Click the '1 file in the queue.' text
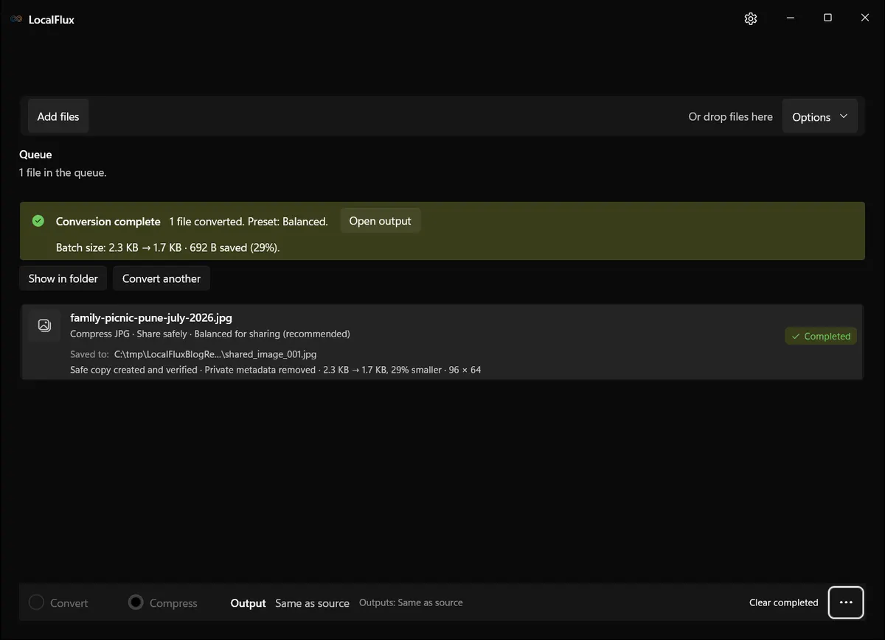This screenshot has width=885, height=640. [x=63, y=172]
